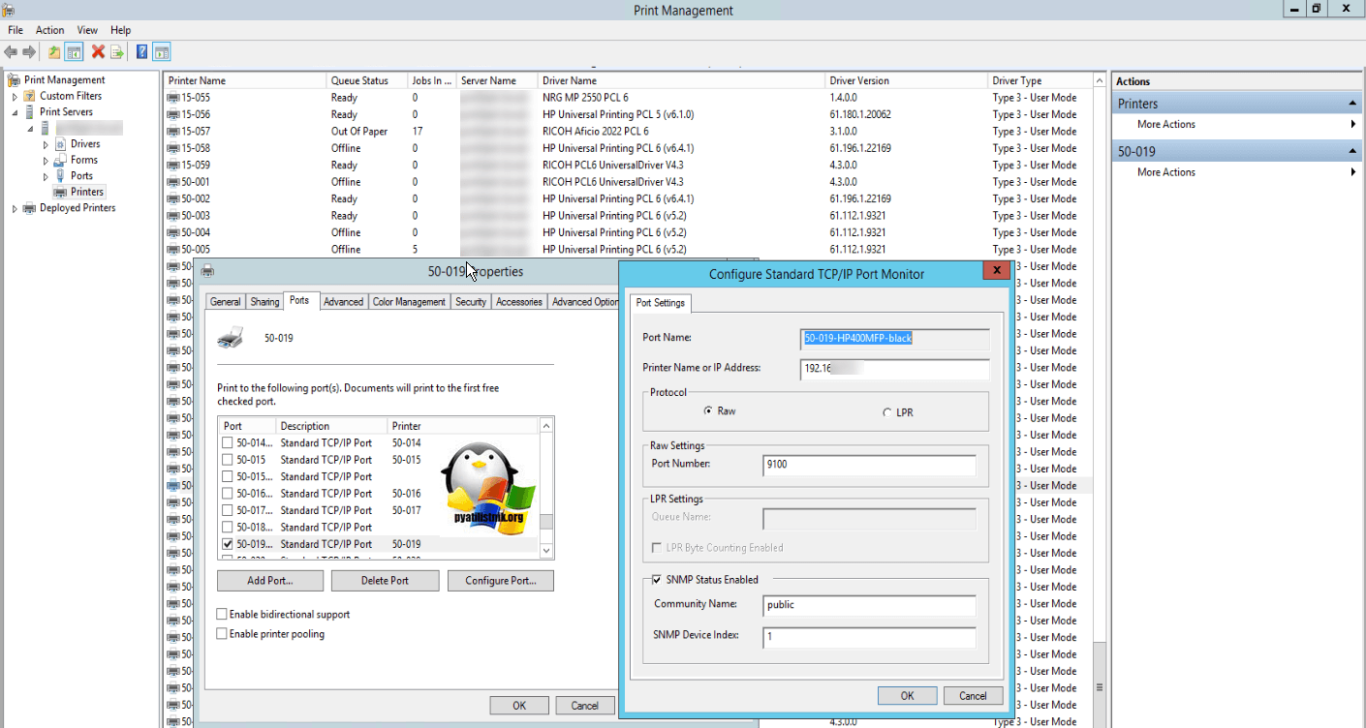Toggle the Show/Hide Console Tree toolbar icon

click(74, 52)
